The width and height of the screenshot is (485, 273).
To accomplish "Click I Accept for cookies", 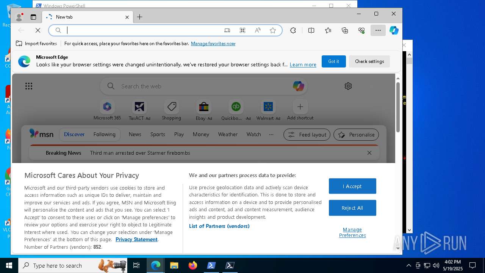I will point(352,186).
